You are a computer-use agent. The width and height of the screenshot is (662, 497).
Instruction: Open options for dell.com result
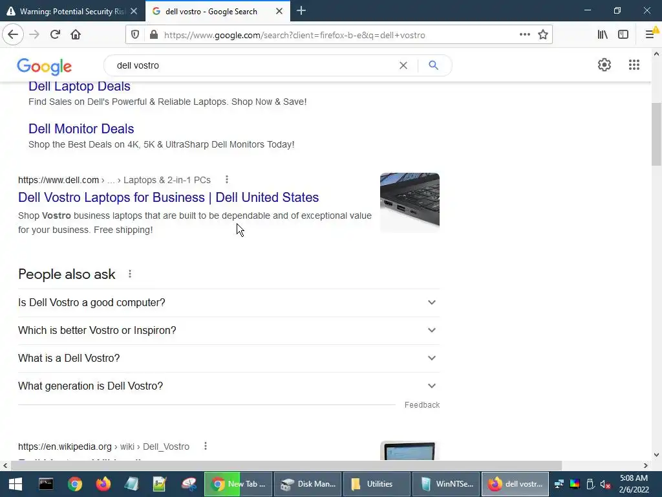[227, 180]
